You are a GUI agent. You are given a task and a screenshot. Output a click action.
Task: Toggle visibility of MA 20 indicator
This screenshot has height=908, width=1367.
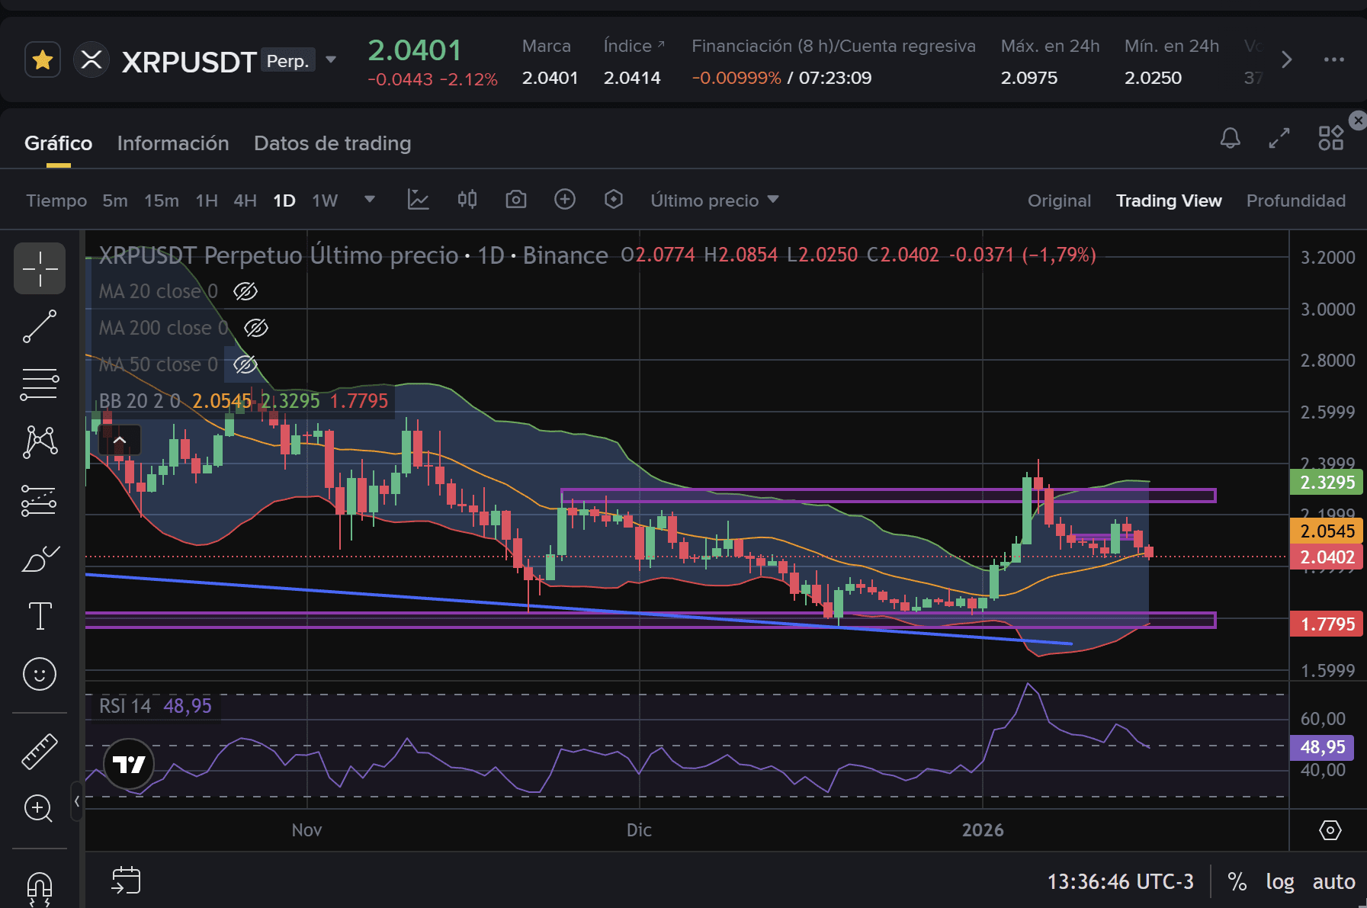click(x=245, y=291)
